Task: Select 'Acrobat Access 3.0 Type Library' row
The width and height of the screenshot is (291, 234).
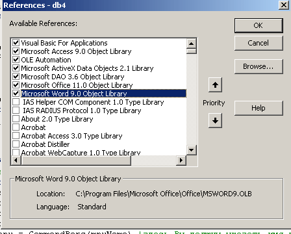Action: [x=71, y=136]
